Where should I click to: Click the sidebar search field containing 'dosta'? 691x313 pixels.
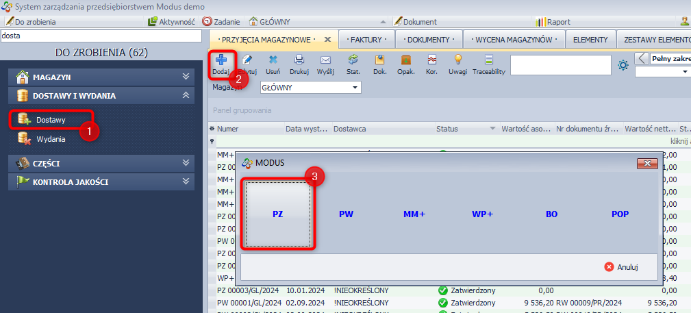[101, 36]
